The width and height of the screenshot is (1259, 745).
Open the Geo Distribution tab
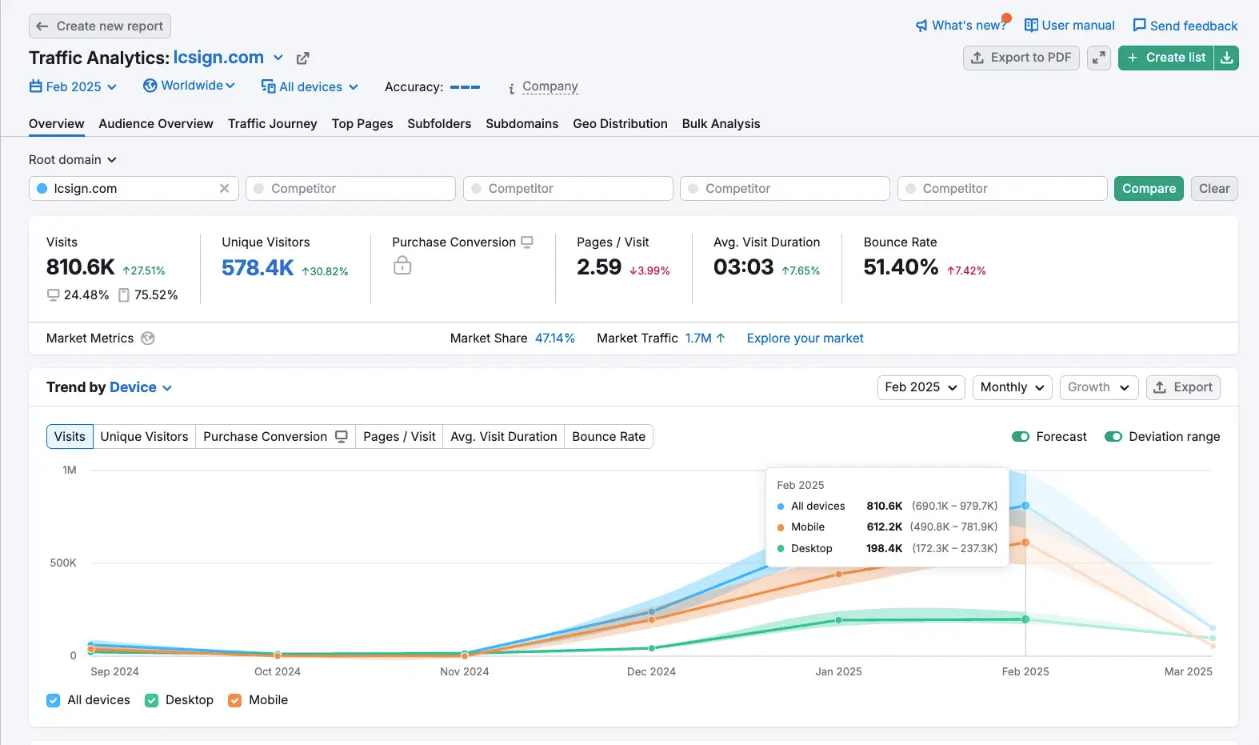[x=620, y=124]
